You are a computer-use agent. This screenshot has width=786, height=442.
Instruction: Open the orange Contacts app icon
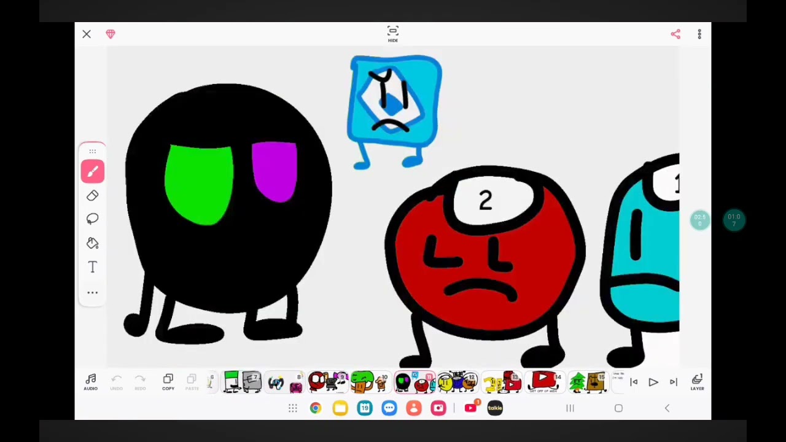(x=413, y=408)
